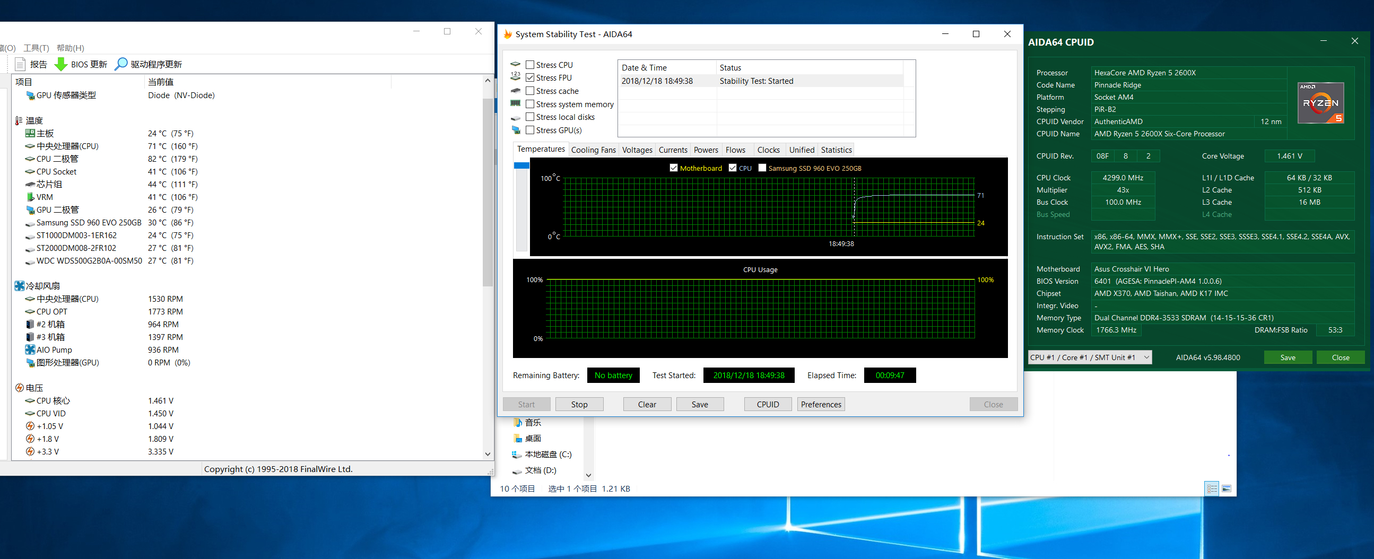Click the GPU 传感器类型 row icon
The image size is (1374, 559).
pyautogui.click(x=30, y=95)
